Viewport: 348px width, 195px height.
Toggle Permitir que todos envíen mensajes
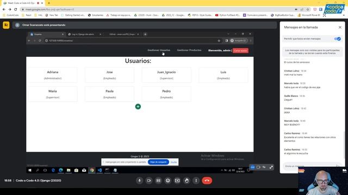point(337,39)
